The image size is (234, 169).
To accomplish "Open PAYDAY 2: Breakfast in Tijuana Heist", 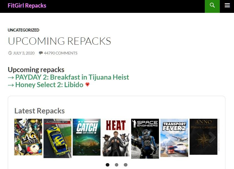I will pyautogui.click(x=72, y=77).
